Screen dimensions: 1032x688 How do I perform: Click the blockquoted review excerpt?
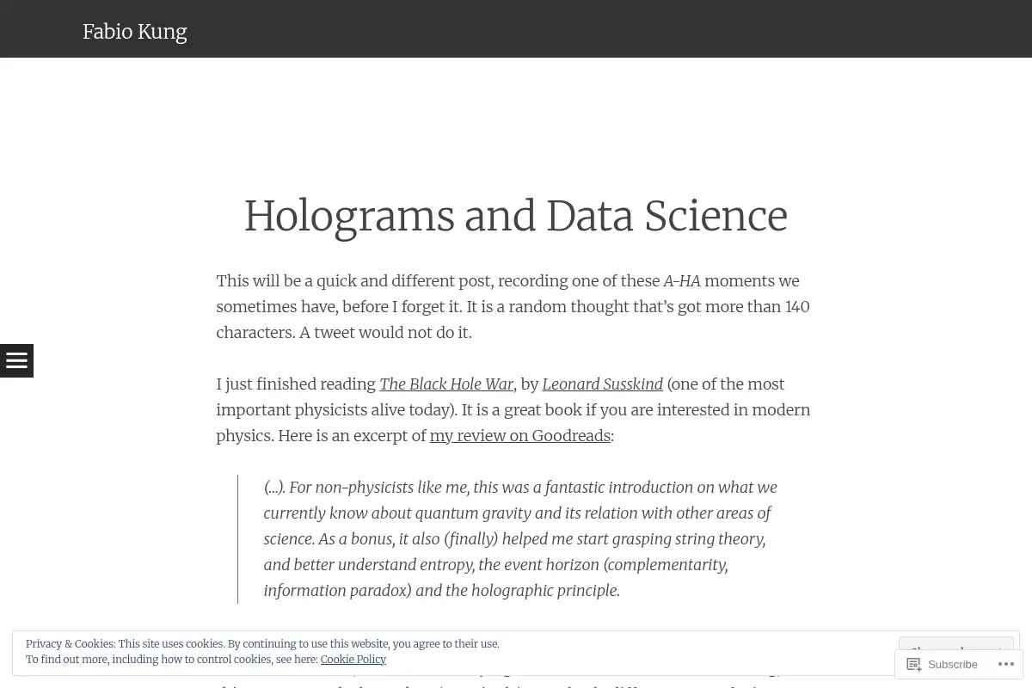pos(520,539)
